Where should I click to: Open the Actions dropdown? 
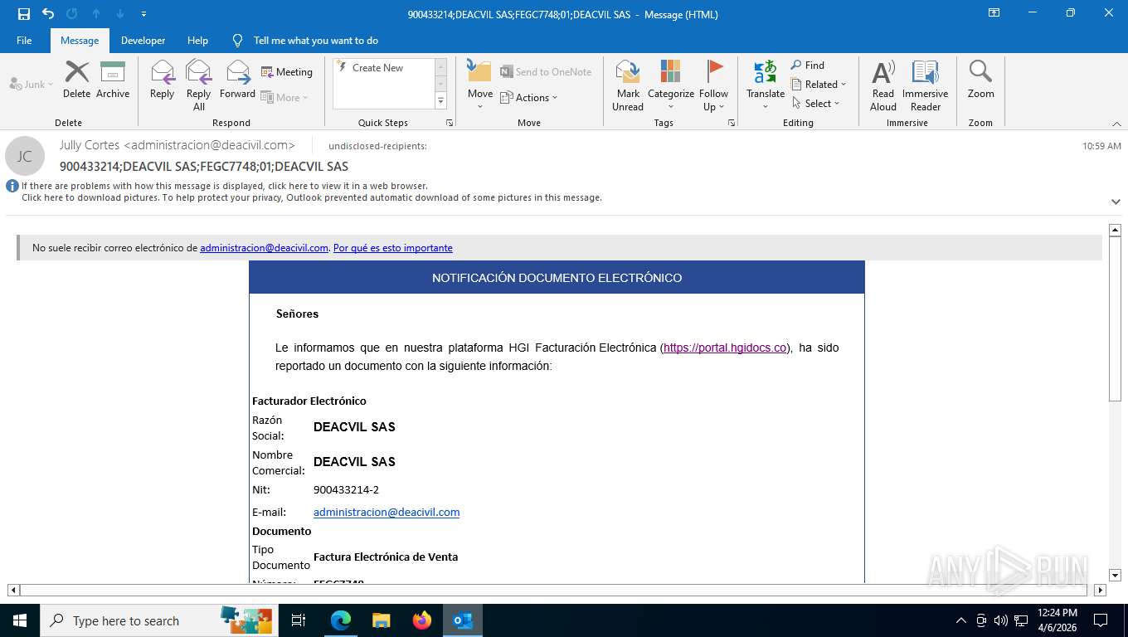pos(529,97)
